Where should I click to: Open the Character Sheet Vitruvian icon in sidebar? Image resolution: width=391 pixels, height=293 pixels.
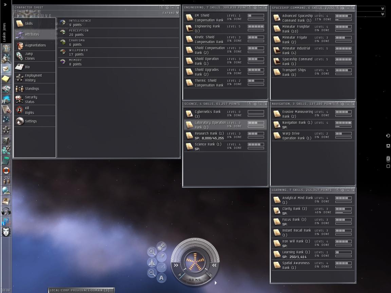tap(6, 48)
